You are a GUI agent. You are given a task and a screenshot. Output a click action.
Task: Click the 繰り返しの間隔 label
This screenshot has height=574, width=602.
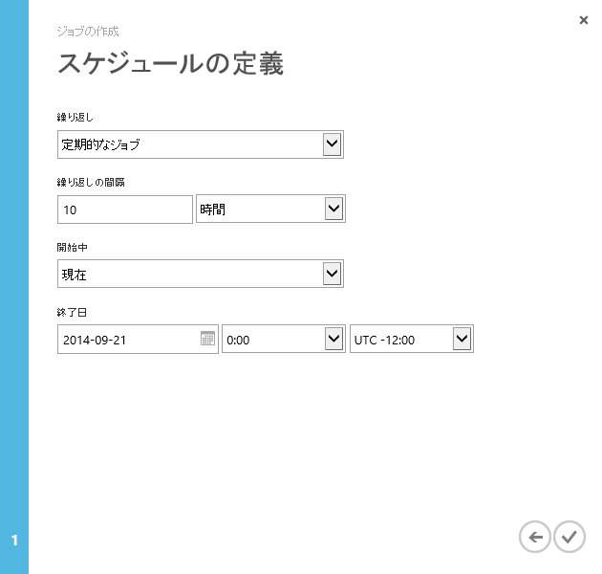click(91, 182)
